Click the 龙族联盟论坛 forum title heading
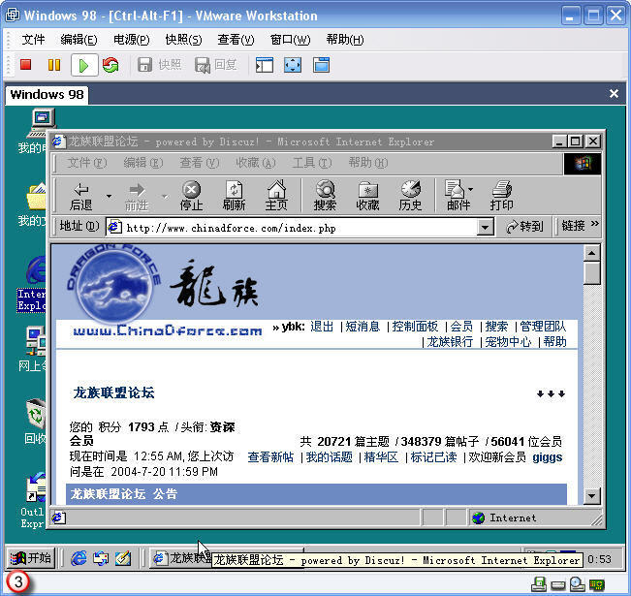 point(113,392)
